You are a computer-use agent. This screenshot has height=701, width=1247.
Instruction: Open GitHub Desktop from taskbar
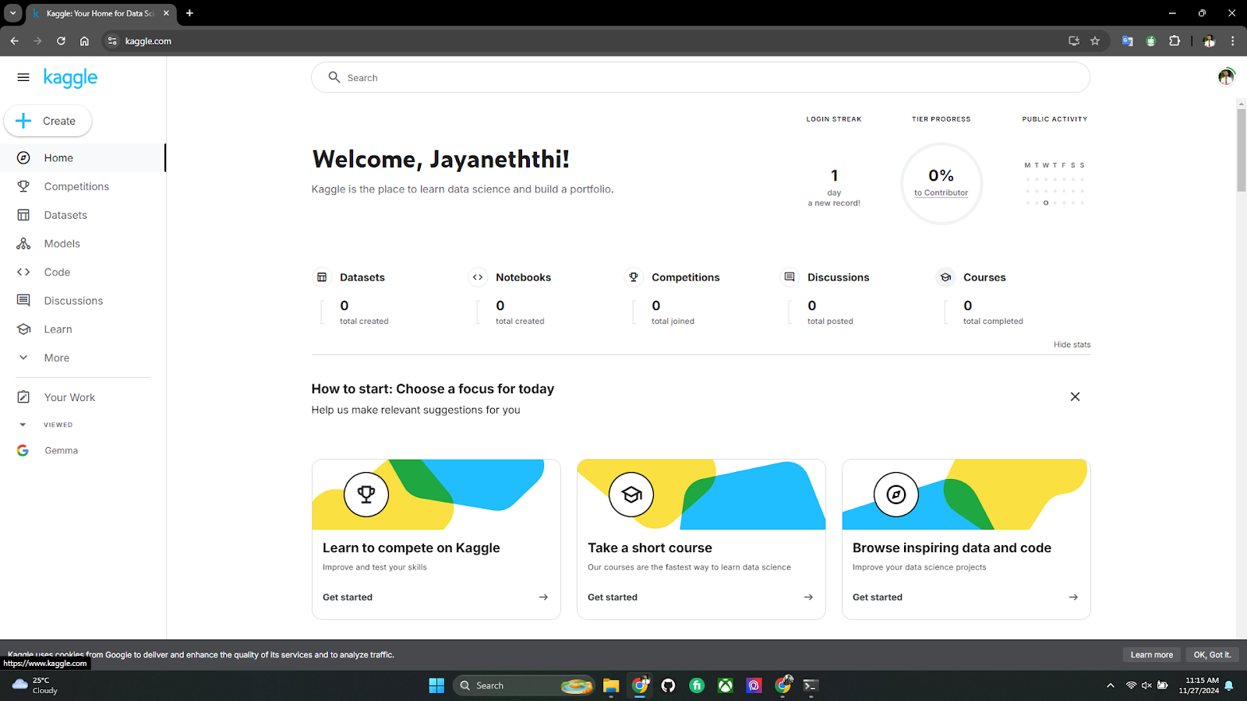[x=668, y=685]
